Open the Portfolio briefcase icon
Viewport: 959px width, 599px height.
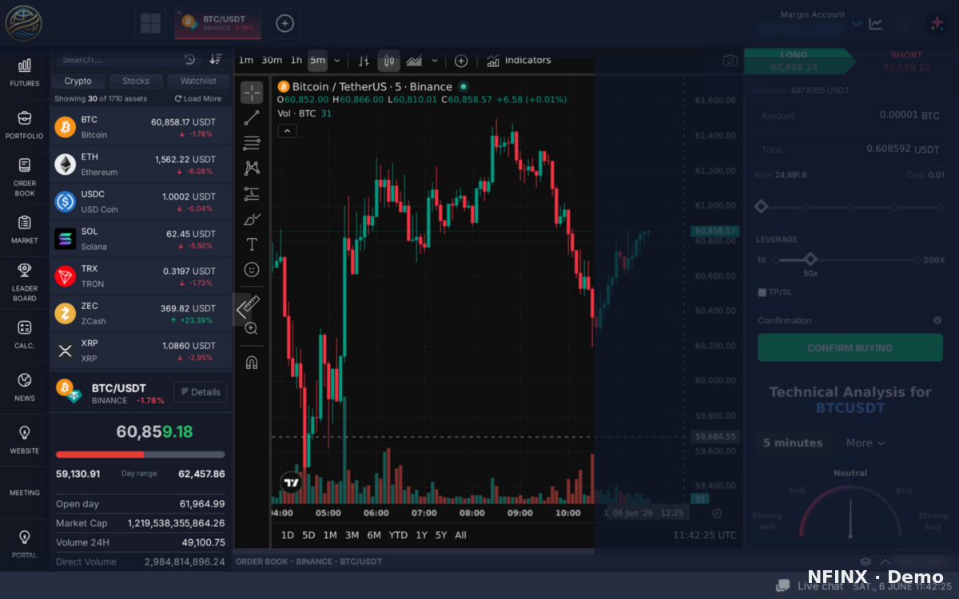(24, 125)
